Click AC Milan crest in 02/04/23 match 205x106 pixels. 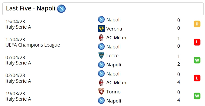[101, 83]
